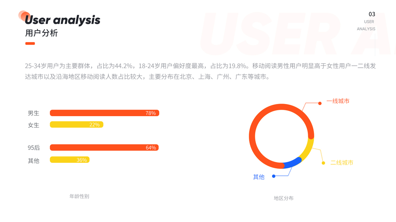Click the orange circle beside the title

tap(24, 16)
